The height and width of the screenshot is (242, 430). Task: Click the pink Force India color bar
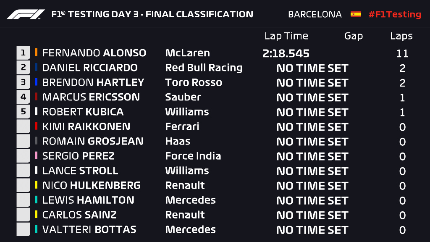click(x=36, y=156)
